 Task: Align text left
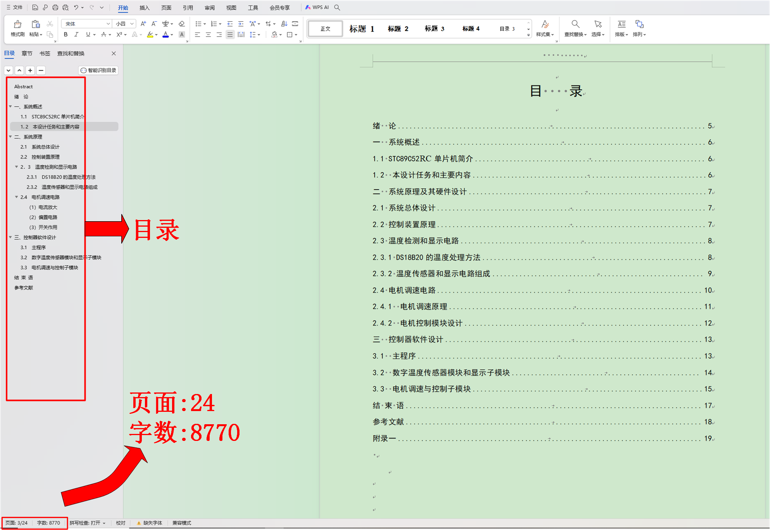197,34
